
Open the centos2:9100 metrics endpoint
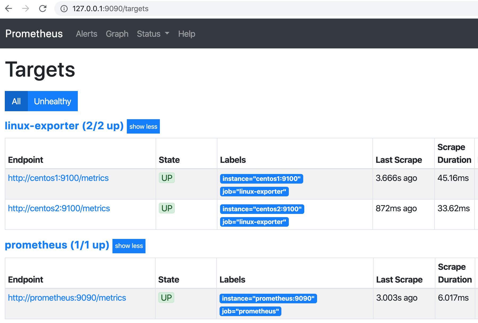click(x=59, y=208)
